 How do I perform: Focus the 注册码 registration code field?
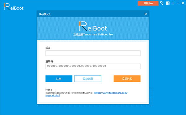(x=93, y=66)
